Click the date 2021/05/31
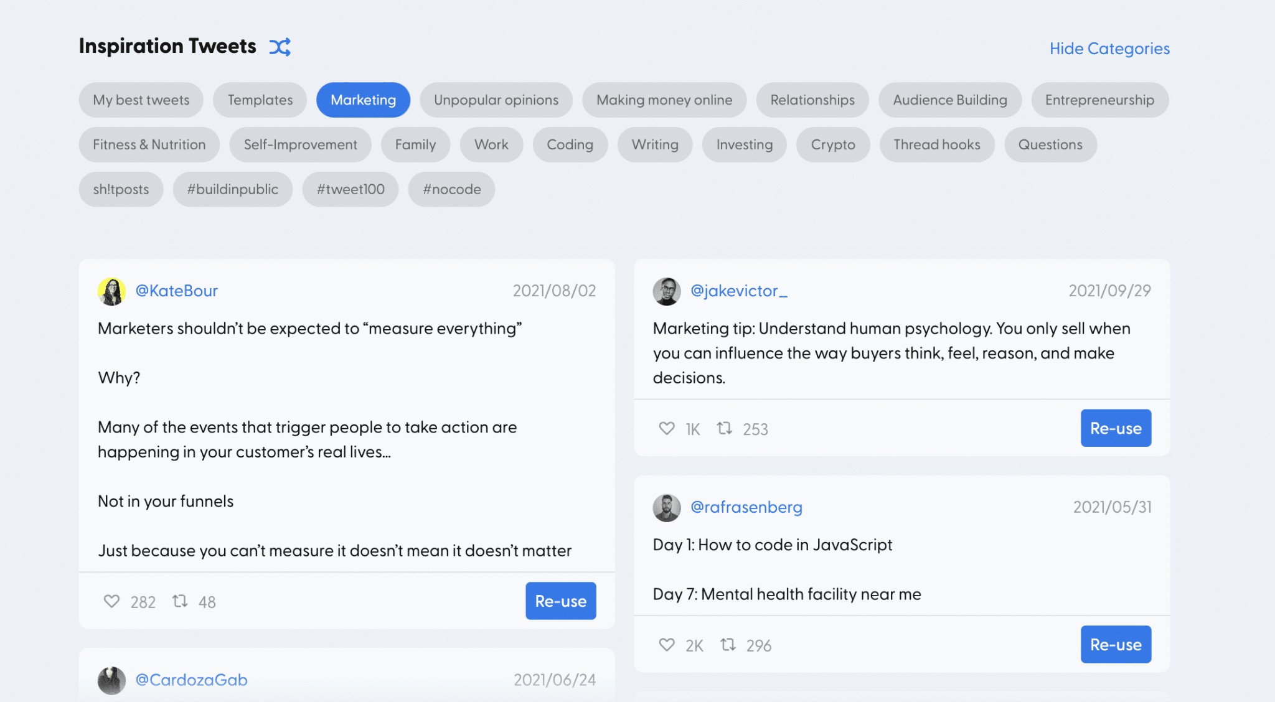Viewport: 1275px width, 702px height. click(x=1112, y=507)
